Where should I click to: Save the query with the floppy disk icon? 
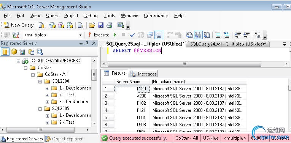click(101, 25)
